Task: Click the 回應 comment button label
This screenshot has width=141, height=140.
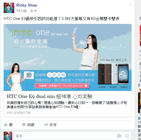Action: pyautogui.click(x=31, y=125)
